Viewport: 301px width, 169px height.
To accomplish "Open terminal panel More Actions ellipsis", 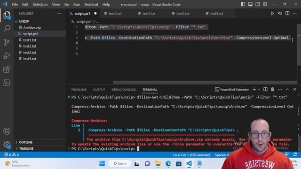I will pyautogui.click(x=280, y=89).
